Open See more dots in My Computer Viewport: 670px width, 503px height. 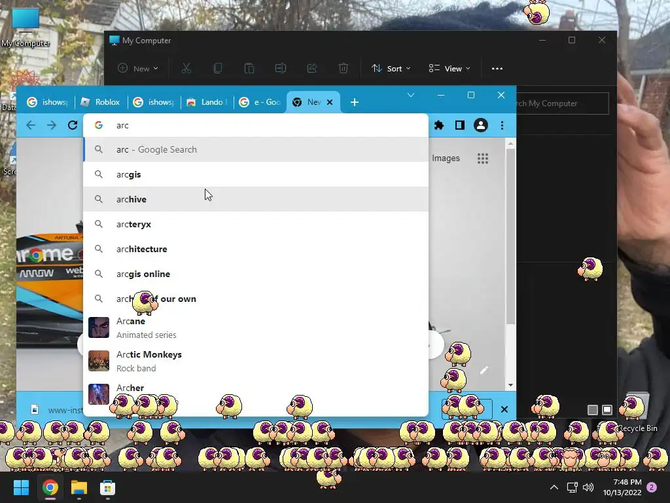pyautogui.click(x=497, y=68)
